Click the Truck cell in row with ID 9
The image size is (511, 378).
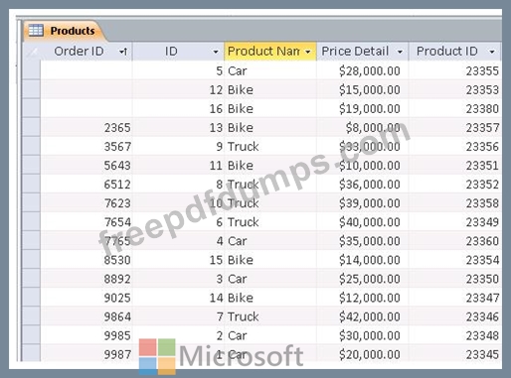click(x=270, y=146)
